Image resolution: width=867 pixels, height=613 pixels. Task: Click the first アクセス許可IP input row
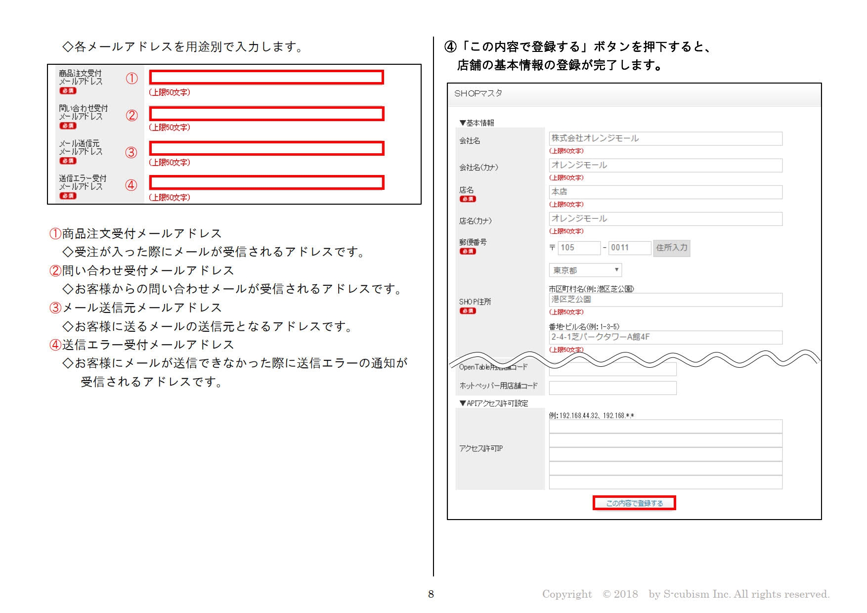[665, 426]
